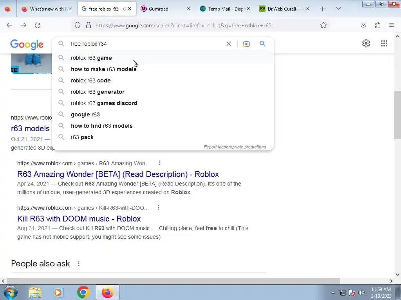Focus the Google search text field
The width and height of the screenshot is (401, 300).
(146, 44)
